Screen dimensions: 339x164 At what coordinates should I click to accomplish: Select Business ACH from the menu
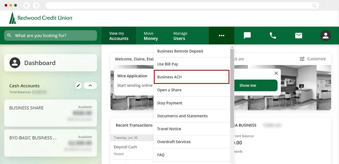(191, 77)
